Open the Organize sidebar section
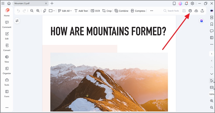 coord(7,71)
